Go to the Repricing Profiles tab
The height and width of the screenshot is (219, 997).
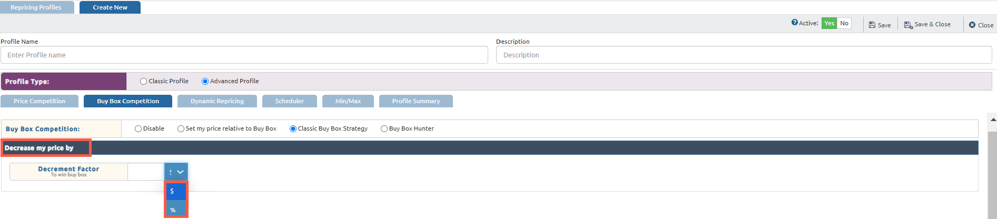pyautogui.click(x=36, y=7)
